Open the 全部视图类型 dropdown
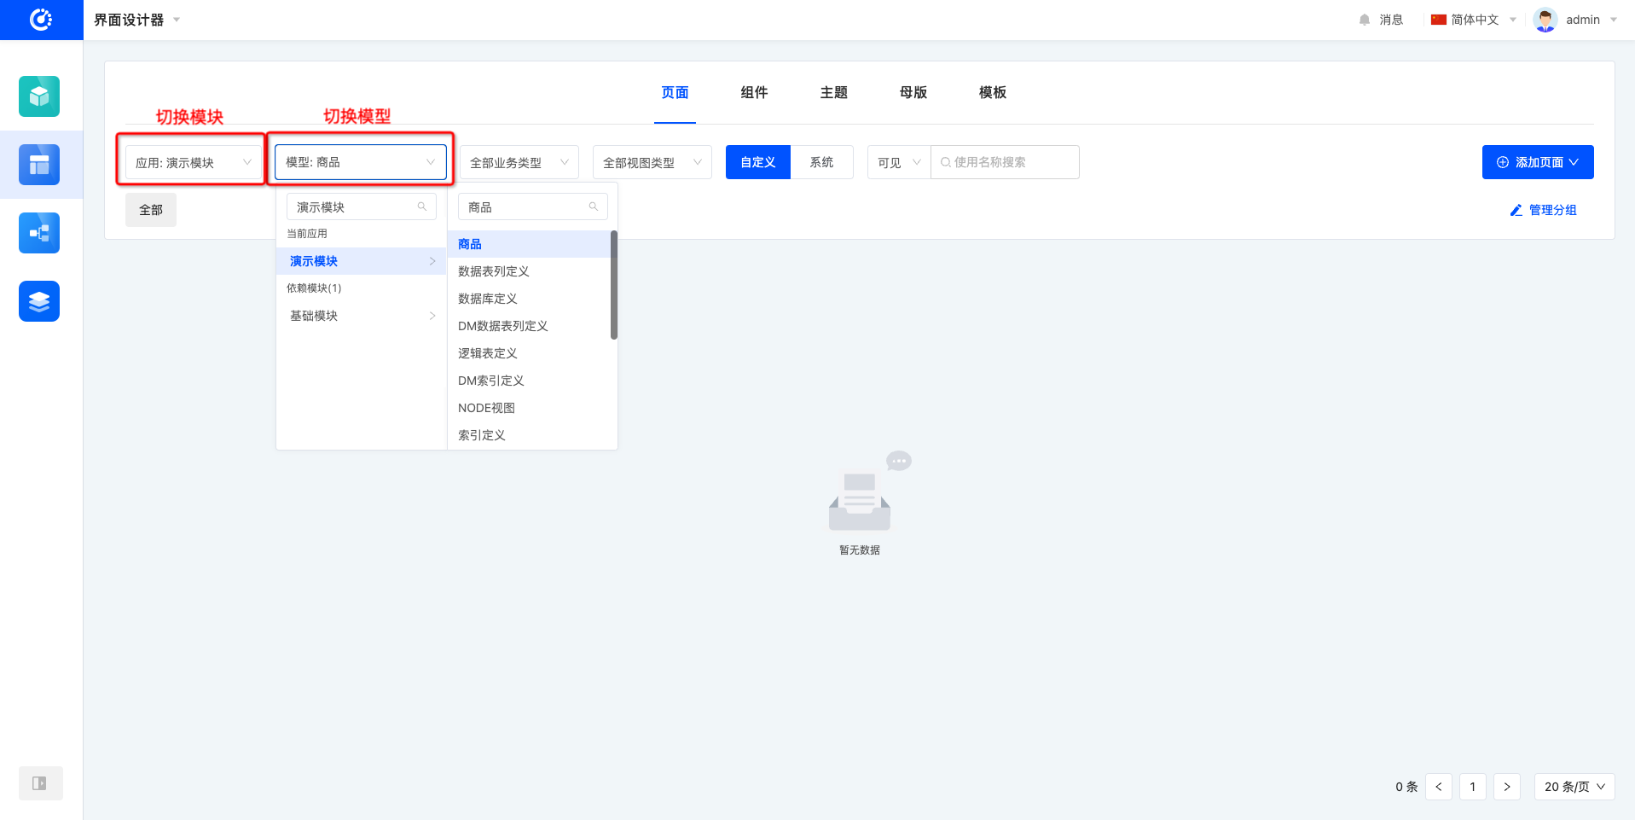Image resolution: width=1635 pixels, height=820 pixels. click(x=652, y=162)
